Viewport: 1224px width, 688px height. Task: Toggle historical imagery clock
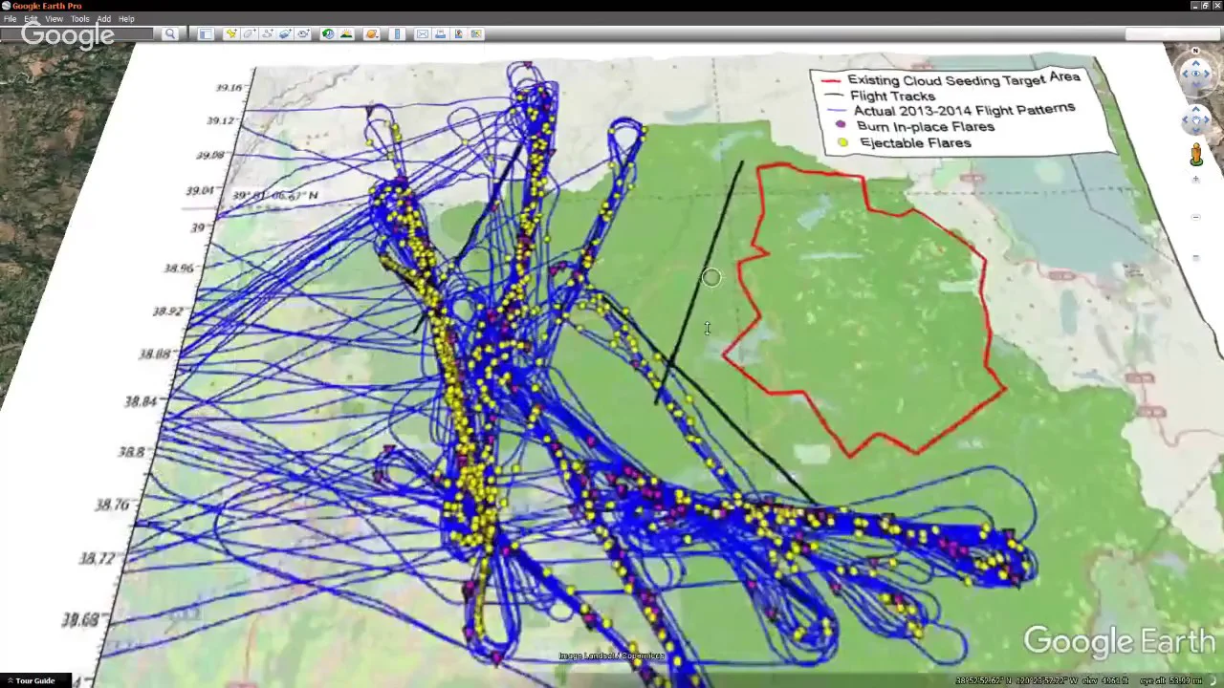pyautogui.click(x=328, y=34)
